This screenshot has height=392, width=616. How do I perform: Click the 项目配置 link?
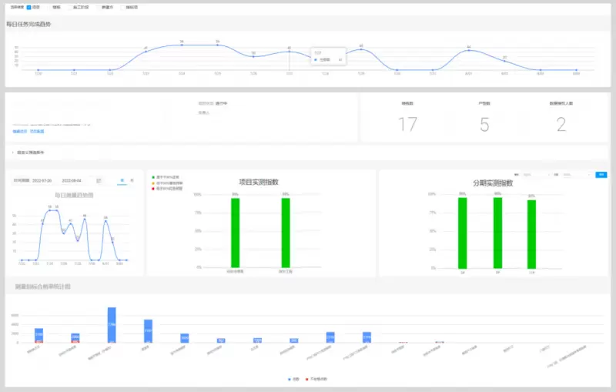click(x=37, y=132)
